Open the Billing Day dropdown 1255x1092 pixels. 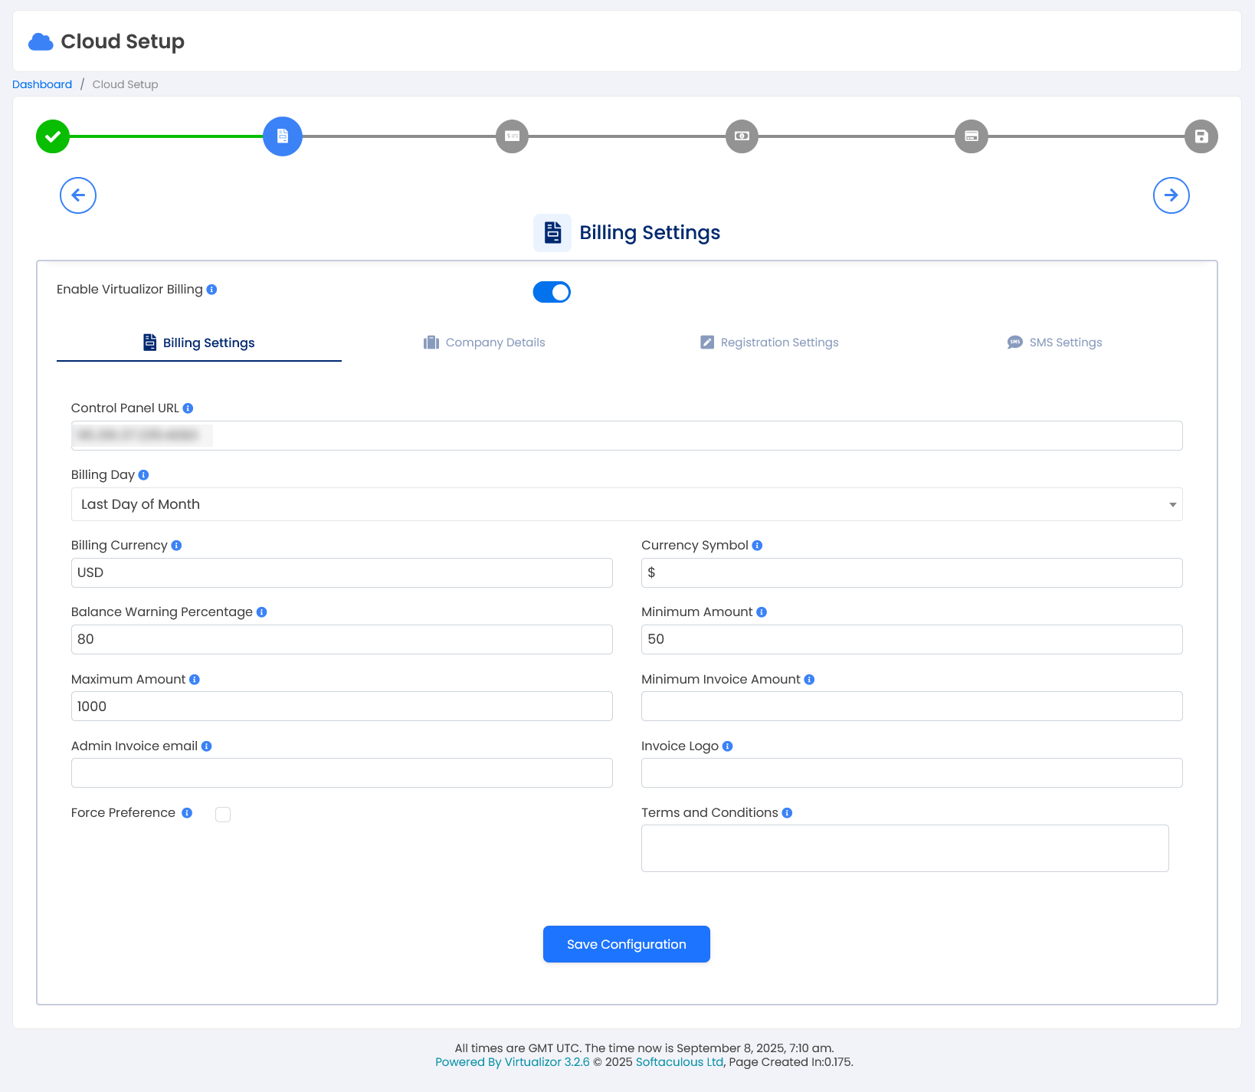pyautogui.click(x=626, y=504)
